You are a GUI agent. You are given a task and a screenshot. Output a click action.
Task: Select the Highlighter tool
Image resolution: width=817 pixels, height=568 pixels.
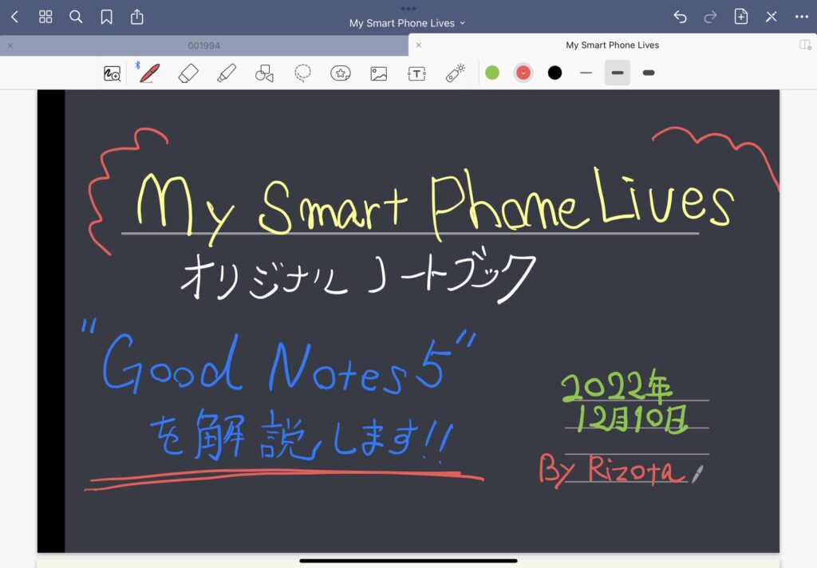pyautogui.click(x=227, y=73)
